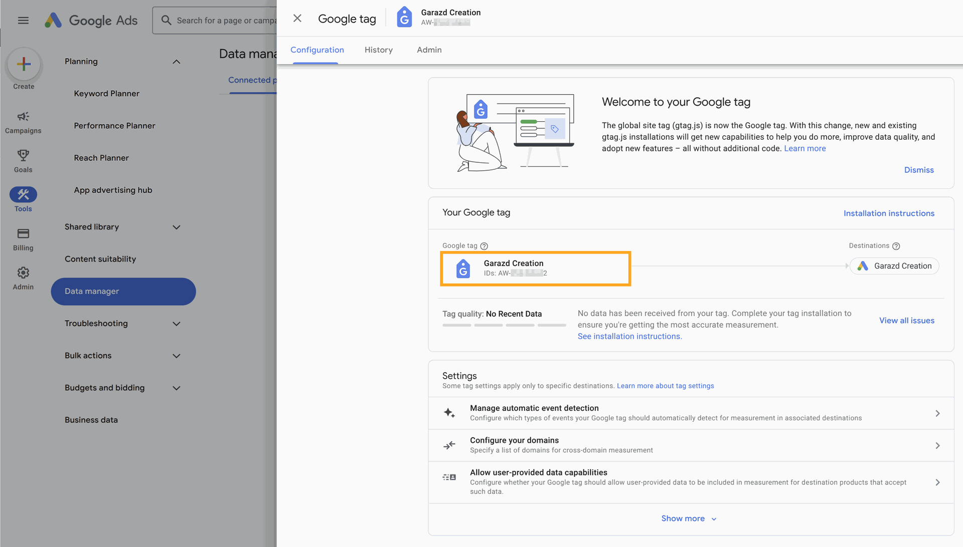963x547 pixels.
Task: Open Learn more about tag settings
Action: pyautogui.click(x=665, y=386)
